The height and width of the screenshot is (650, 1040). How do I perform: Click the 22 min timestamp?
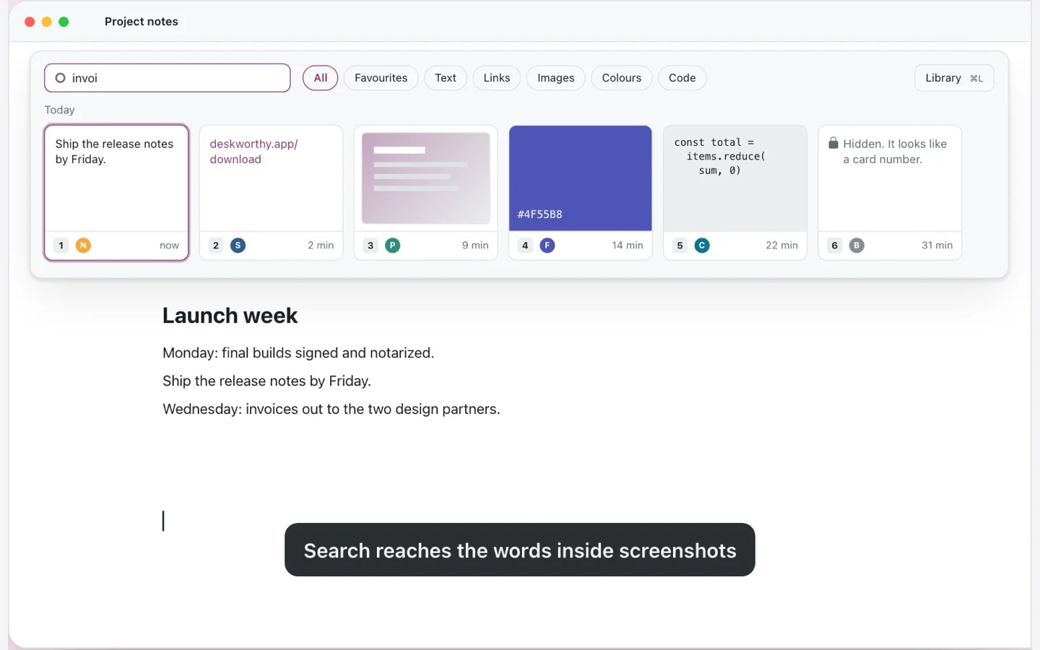(781, 246)
